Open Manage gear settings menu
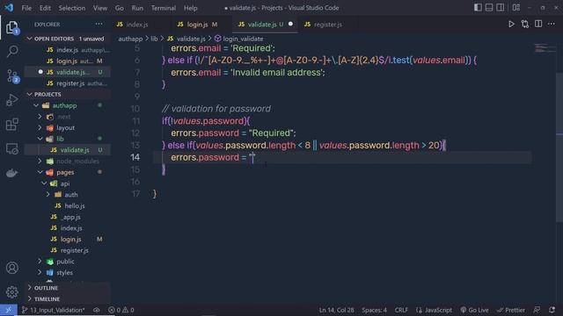 pyautogui.click(x=12, y=292)
